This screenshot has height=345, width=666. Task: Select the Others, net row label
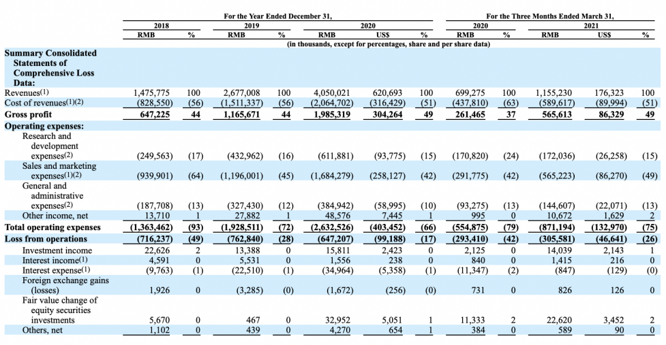point(42,331)
